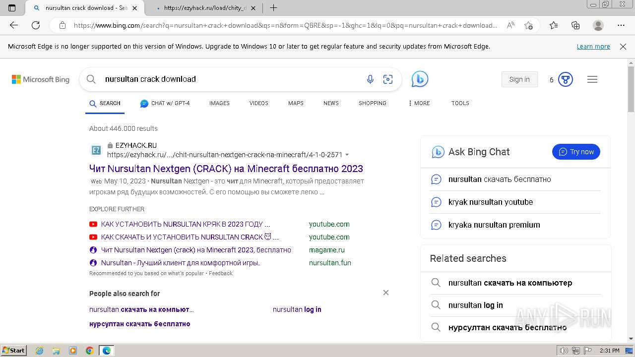Close the People also search for box

(385, 293)
